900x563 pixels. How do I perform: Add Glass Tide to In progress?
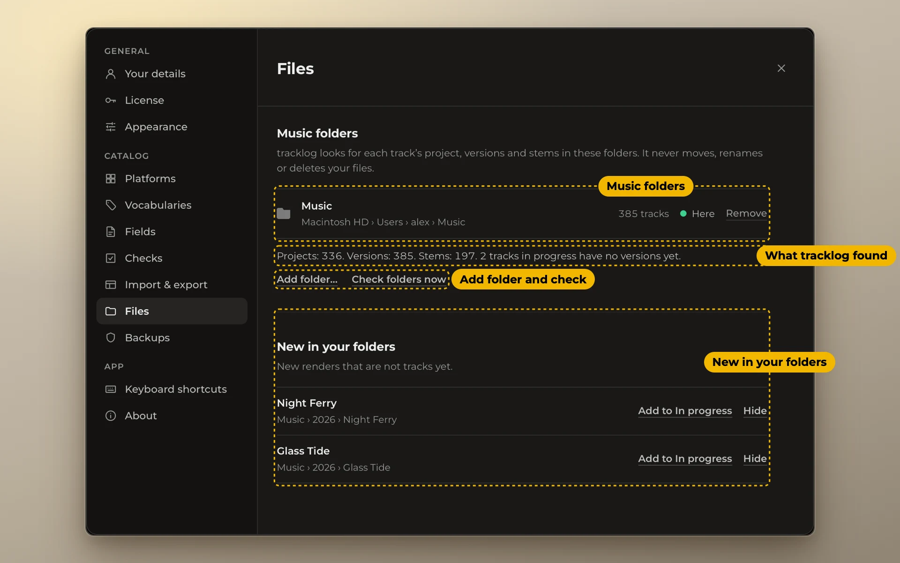tap(685, 459)
